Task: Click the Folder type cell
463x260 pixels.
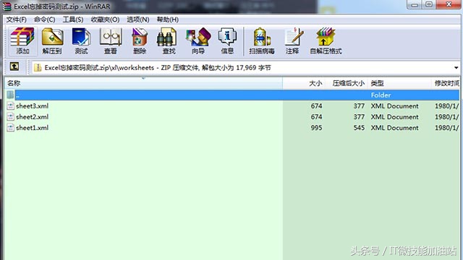Action: coord(381,95)
